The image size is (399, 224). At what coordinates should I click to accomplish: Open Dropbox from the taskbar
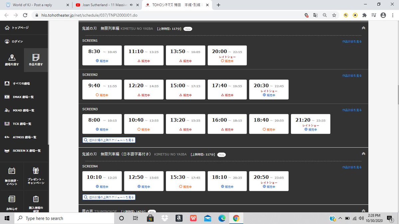point(164,218)
